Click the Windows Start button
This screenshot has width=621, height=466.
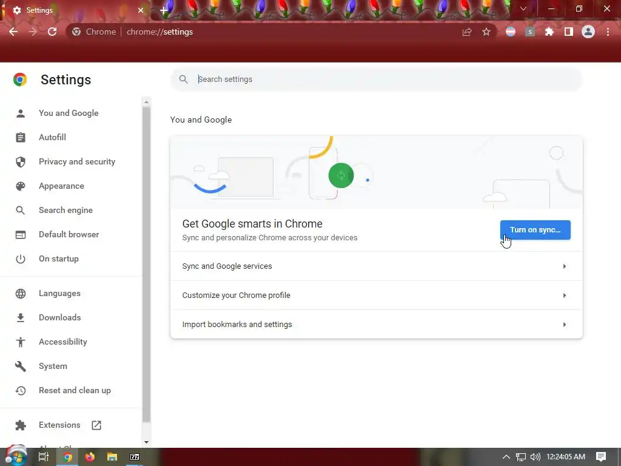tap(16, 456)
